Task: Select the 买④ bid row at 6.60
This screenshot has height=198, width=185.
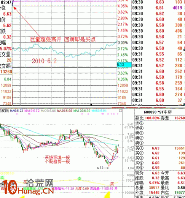Action: tap(160, 163)
